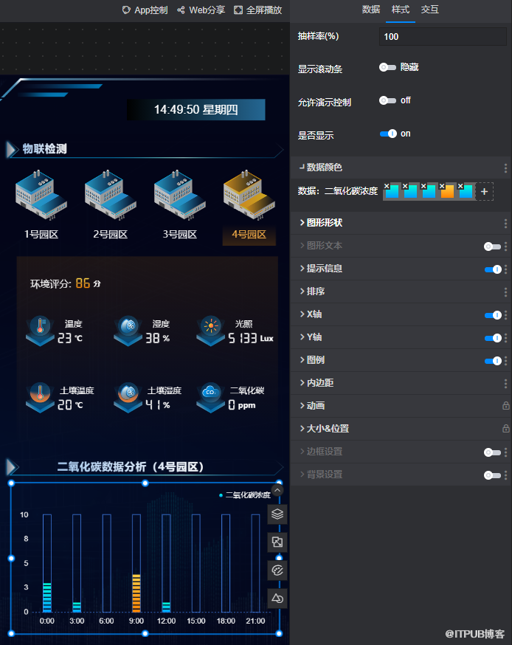Viewport: 512px width, 645px height.
Task: Click the 4号园区 label button
Action: coord(249,235)
